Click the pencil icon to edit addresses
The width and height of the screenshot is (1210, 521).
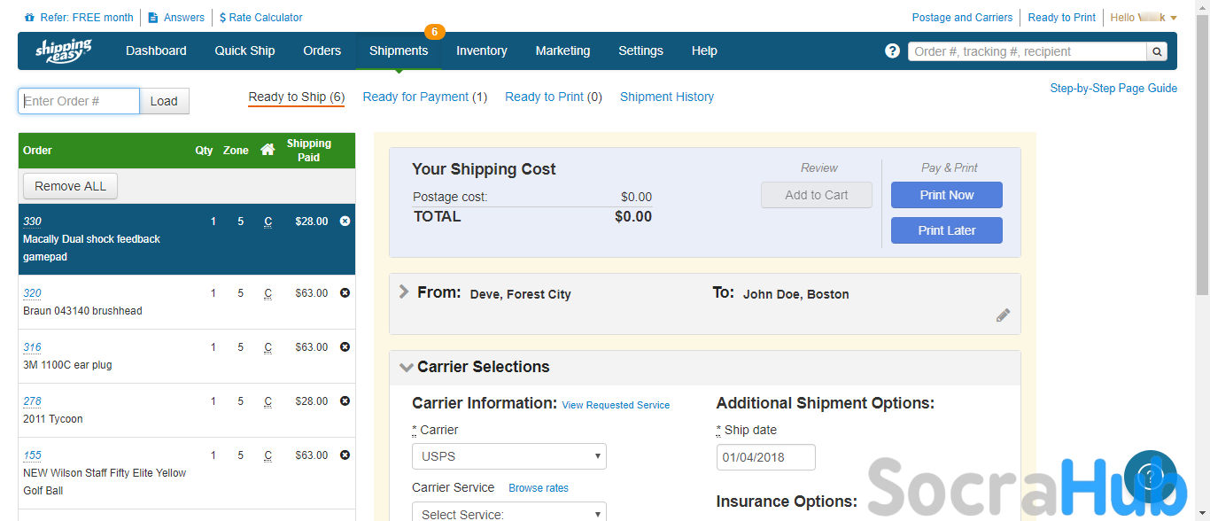(1003, 315)
